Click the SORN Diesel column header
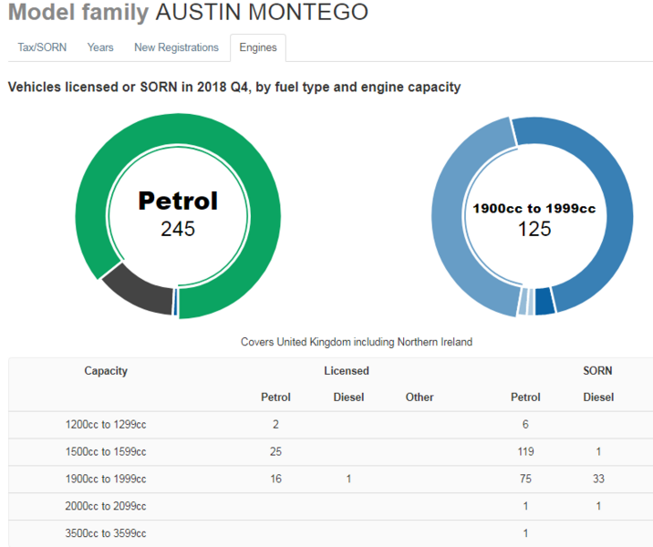The image size is (653, 547). 598,397
